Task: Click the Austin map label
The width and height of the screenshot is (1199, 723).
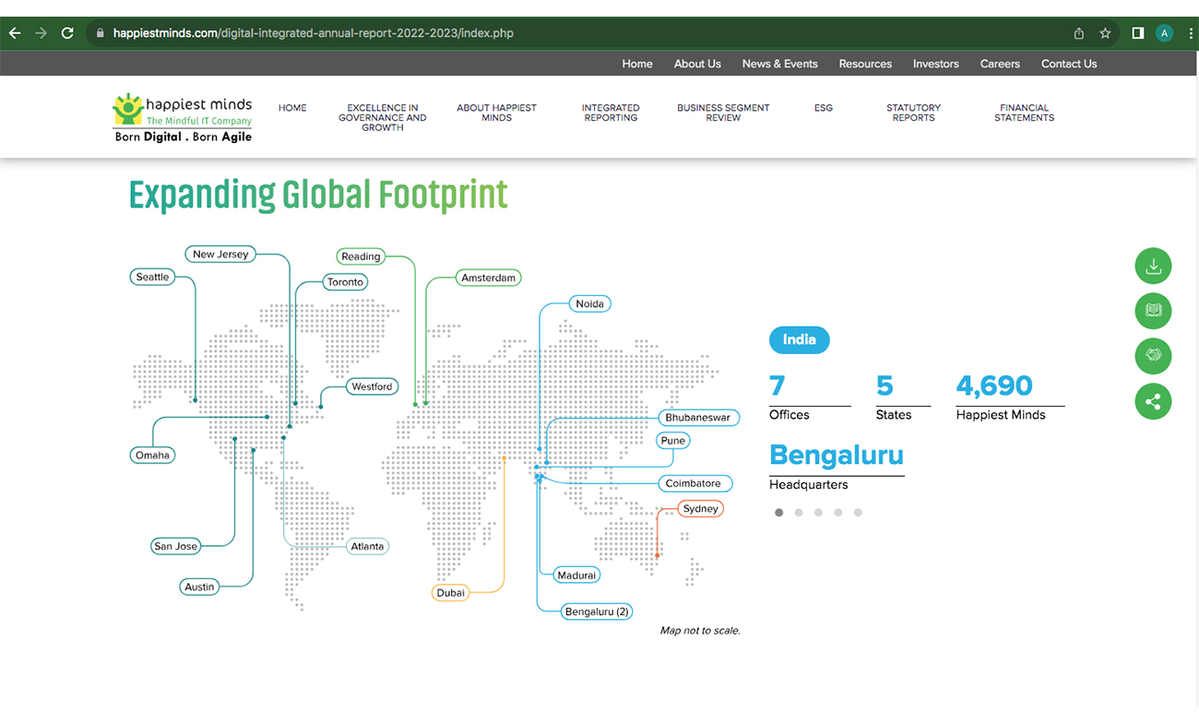Action: click(199, 587)
